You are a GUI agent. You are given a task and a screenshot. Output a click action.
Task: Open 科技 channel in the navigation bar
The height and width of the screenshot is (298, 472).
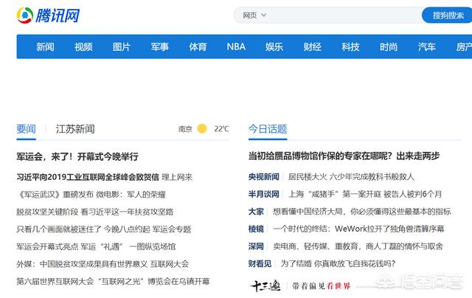pos(350,46)
